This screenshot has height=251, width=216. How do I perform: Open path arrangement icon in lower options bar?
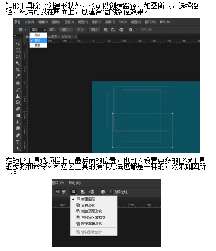[x=92, y=192]
